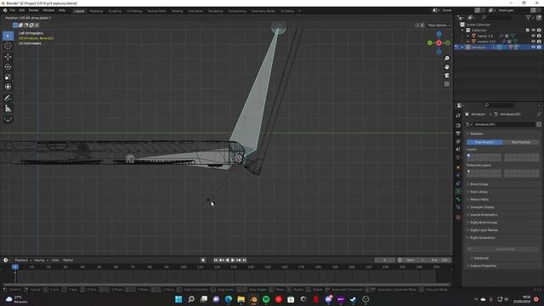Switch to the Sculpting workspace tab
Screen dimensions: 544x306
115,11
